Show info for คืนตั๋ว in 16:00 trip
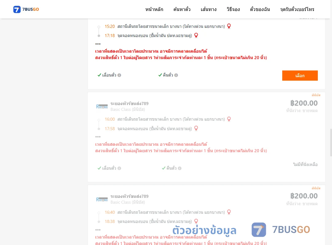Screen dimensions: 332x245 pos(180,168)
